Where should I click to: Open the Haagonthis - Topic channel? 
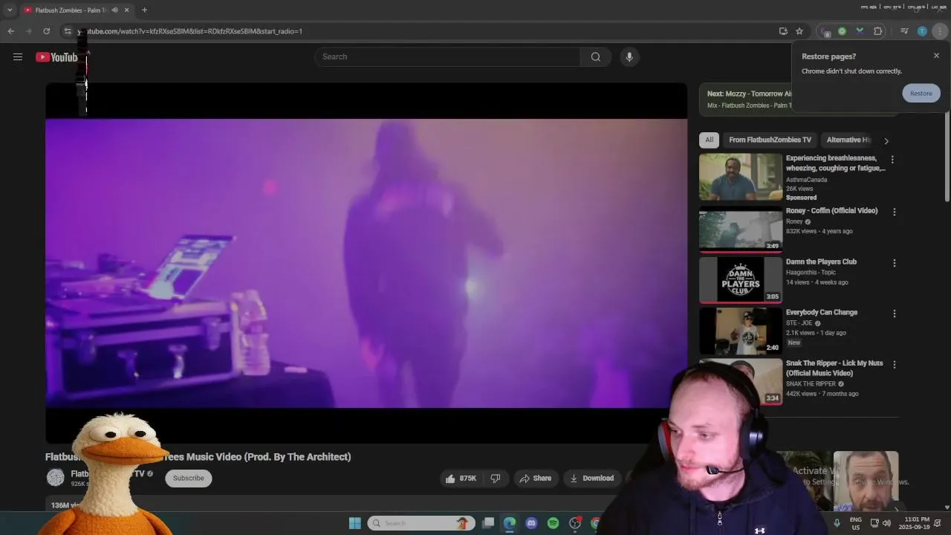point(811,273)
